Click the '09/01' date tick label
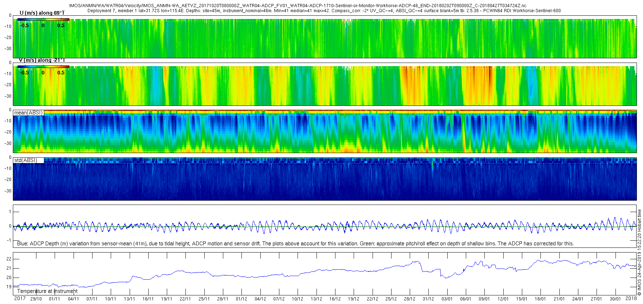Image resolution: width=643 pixels, height=304 pixels. [484, 299]
